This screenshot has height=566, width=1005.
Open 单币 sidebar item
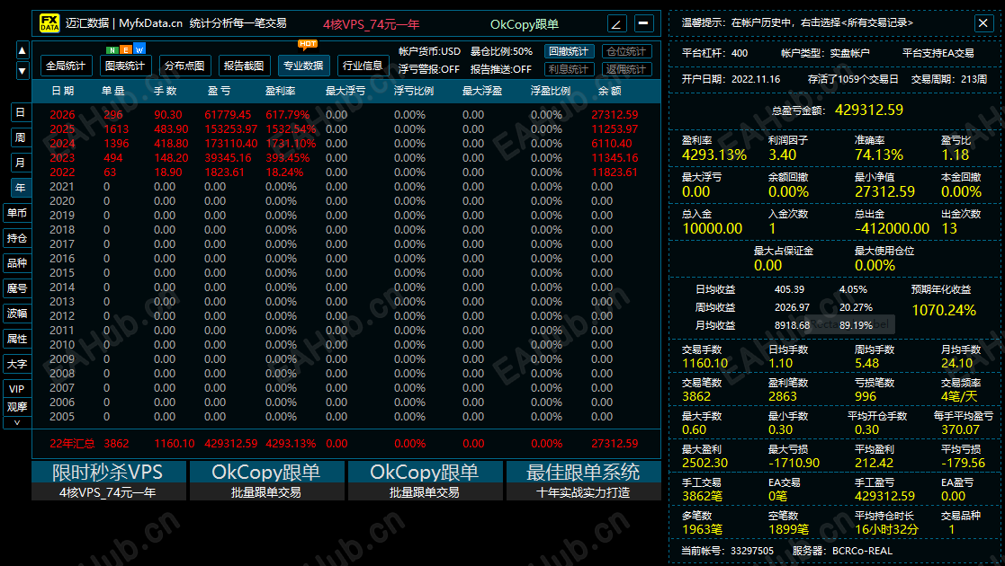[17, 213]
